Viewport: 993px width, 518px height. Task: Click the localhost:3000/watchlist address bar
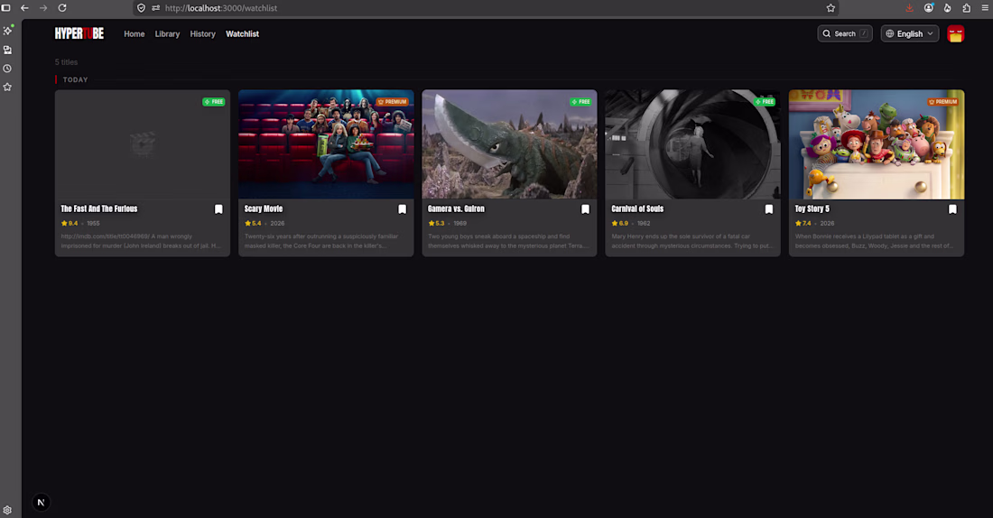point(221,8)
